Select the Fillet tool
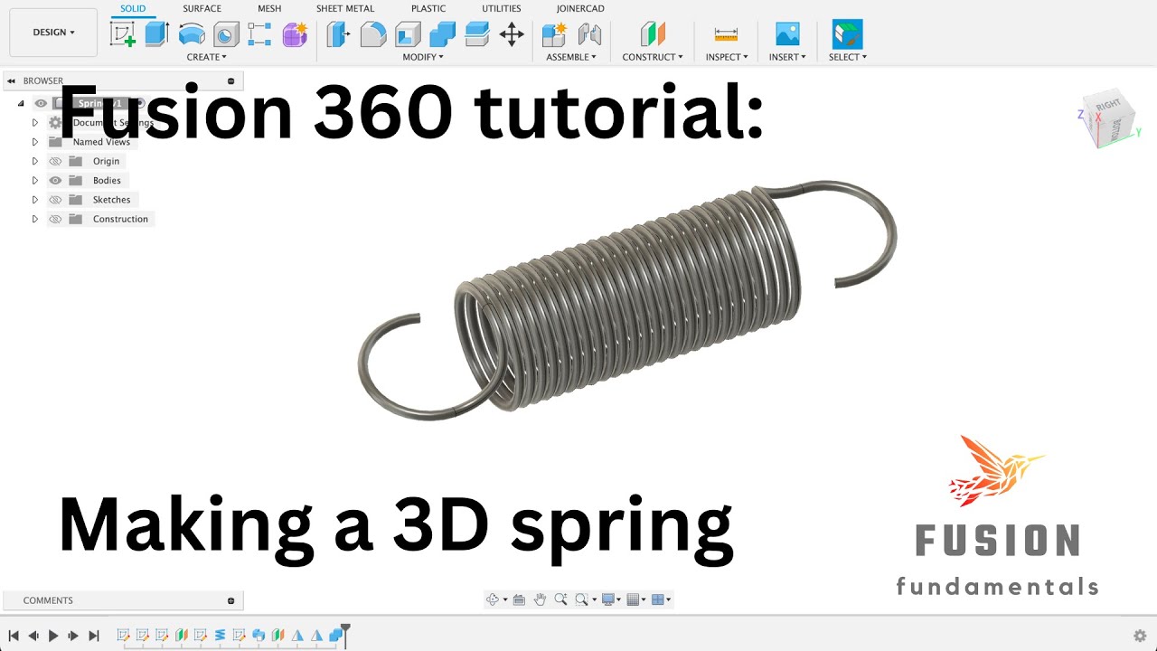 [372, 34]
